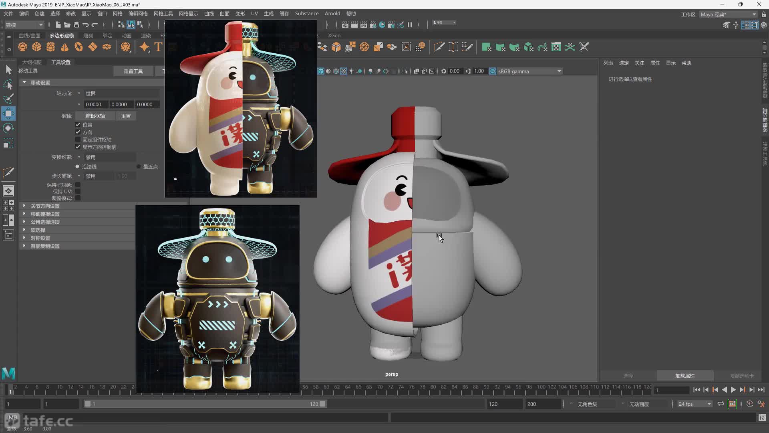The image size is (769, 433).
Task: Click the Go to end of playback range button
Action: coord(761,390)
